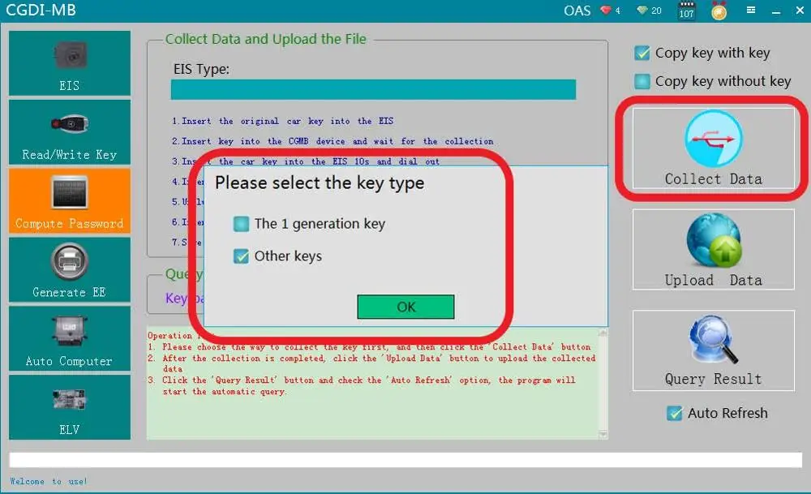Click 'Please select the key type' heading
Screen dimensions: 811x494
click(320, 183)
